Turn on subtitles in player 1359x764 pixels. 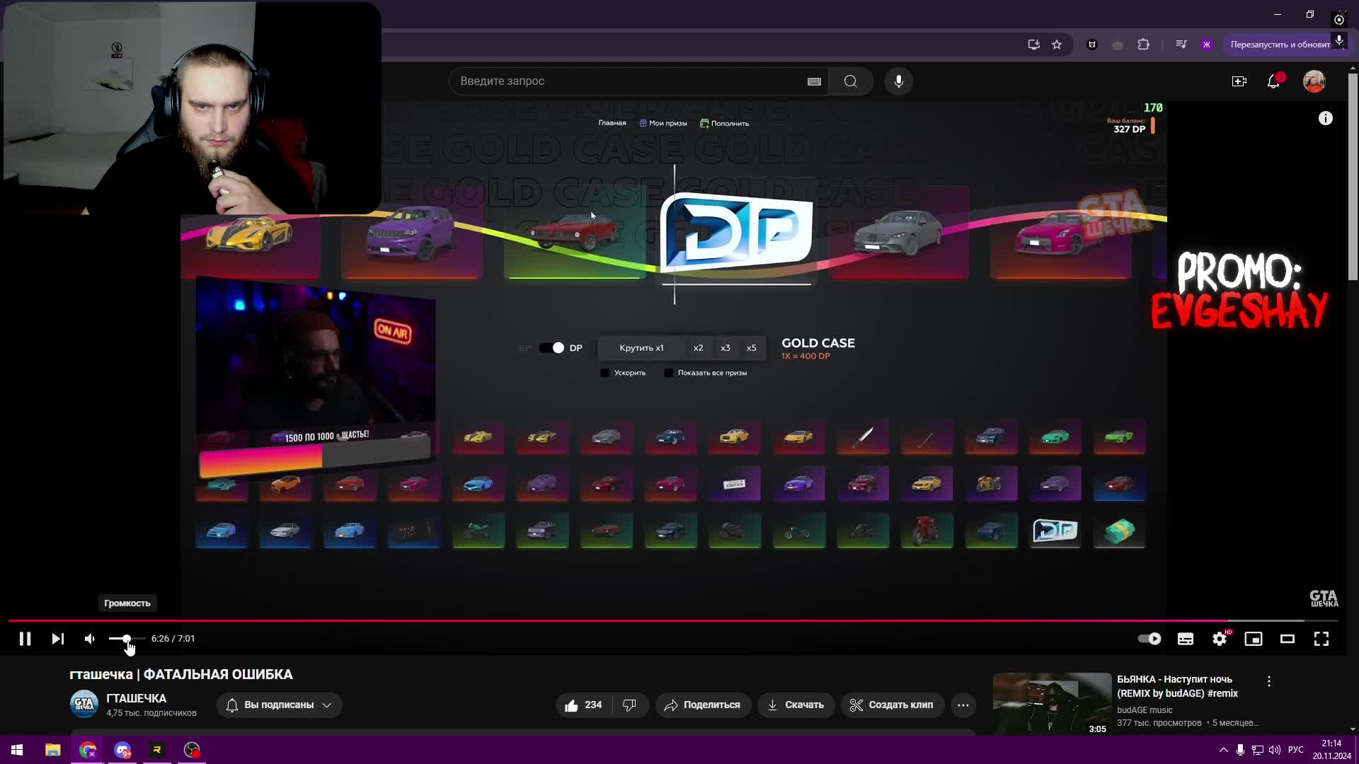(1186, 639)
